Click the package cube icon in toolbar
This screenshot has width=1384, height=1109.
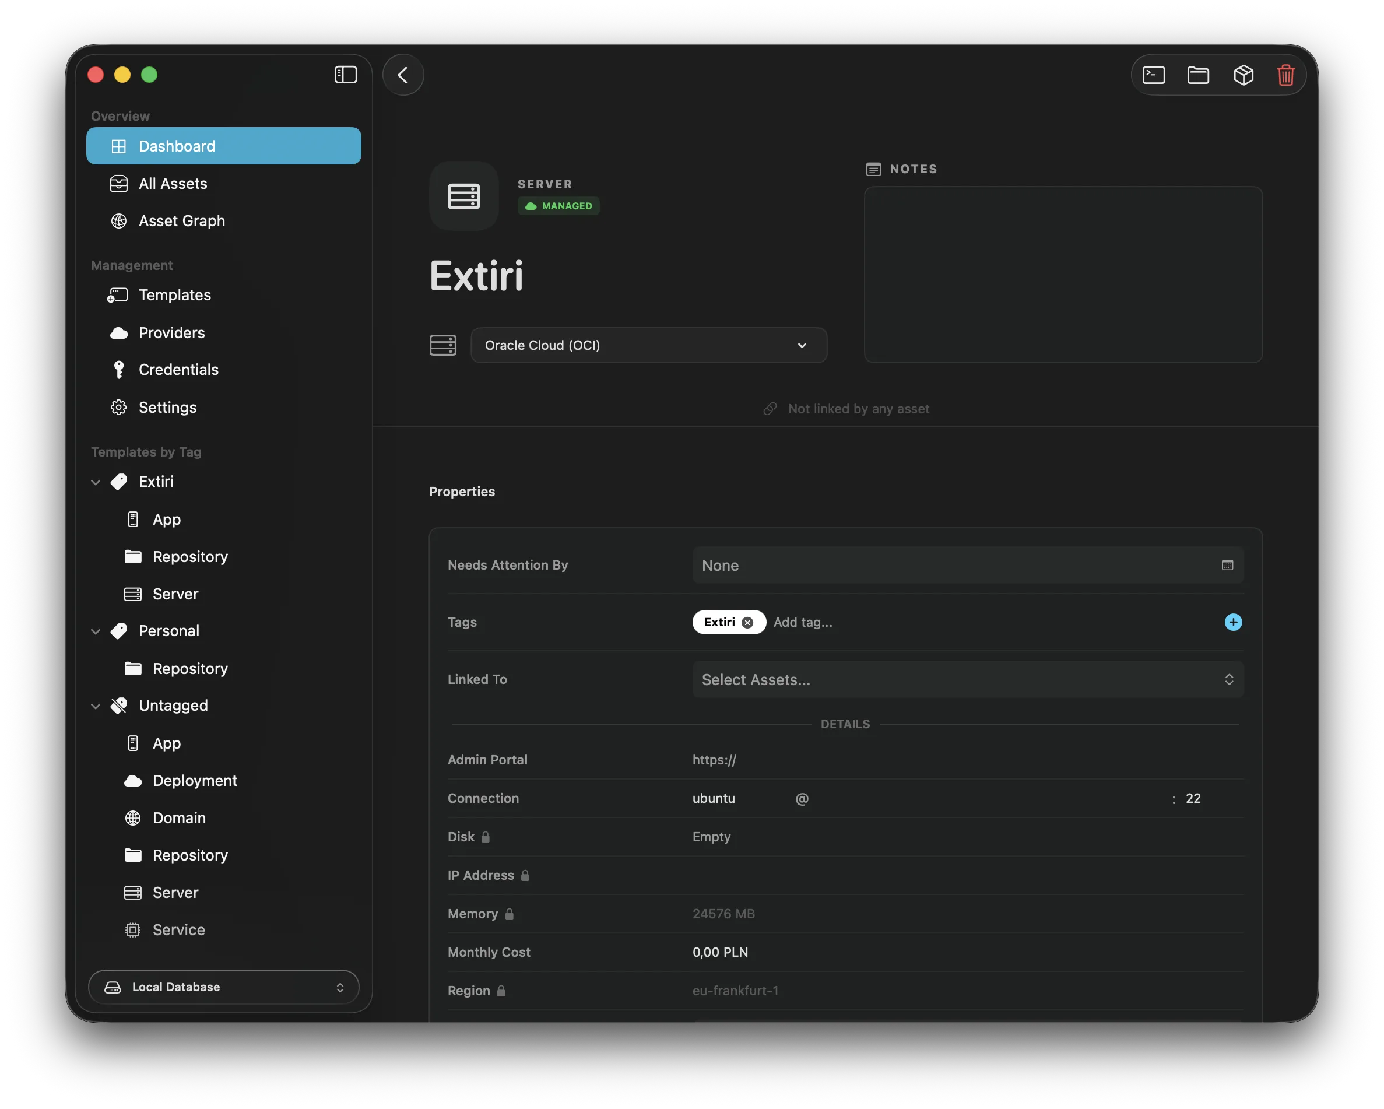click(x=1244, y=75)
